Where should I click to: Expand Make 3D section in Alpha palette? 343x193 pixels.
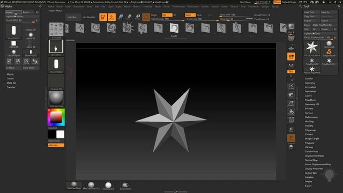click(11, 83)
